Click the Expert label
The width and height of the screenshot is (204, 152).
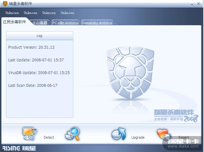point(184,137)
